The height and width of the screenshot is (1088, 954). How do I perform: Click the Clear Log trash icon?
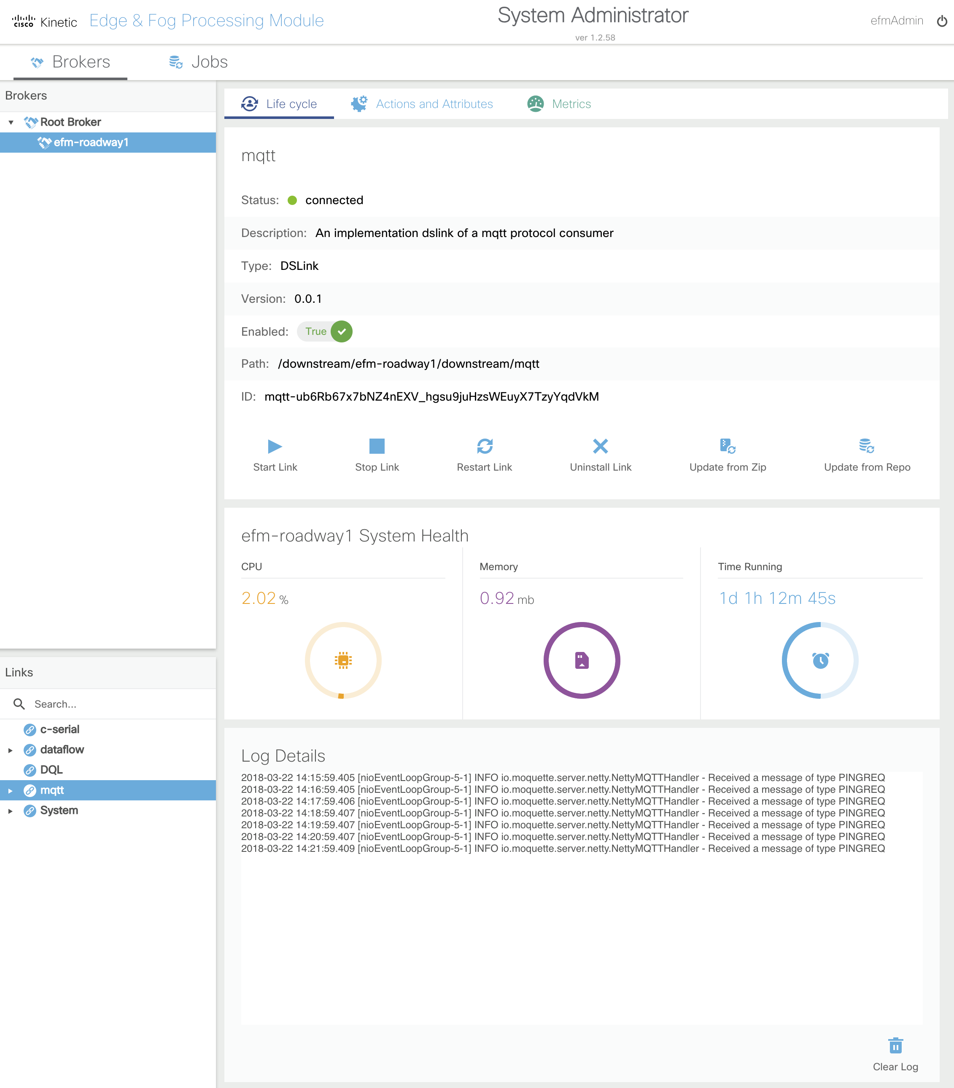click(x=895, y=1045)
